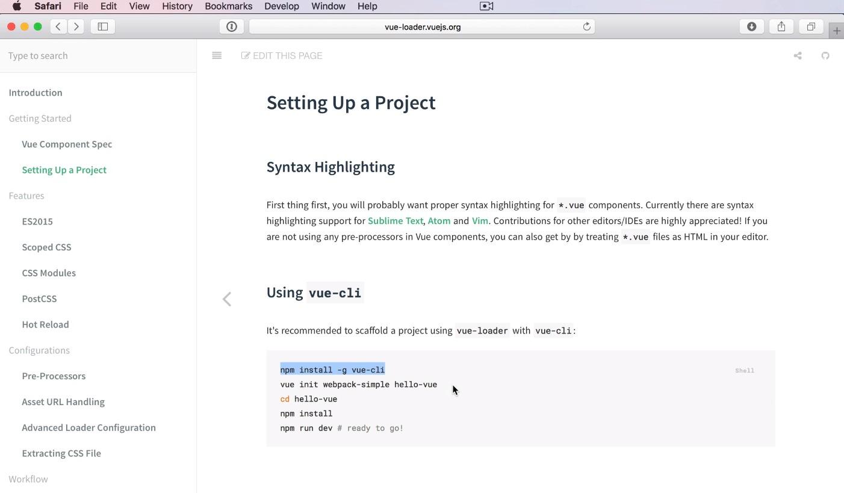Screen dimensions: 844x493
Task: Click Safari's Share toolbar button
Action: point(781,26)
